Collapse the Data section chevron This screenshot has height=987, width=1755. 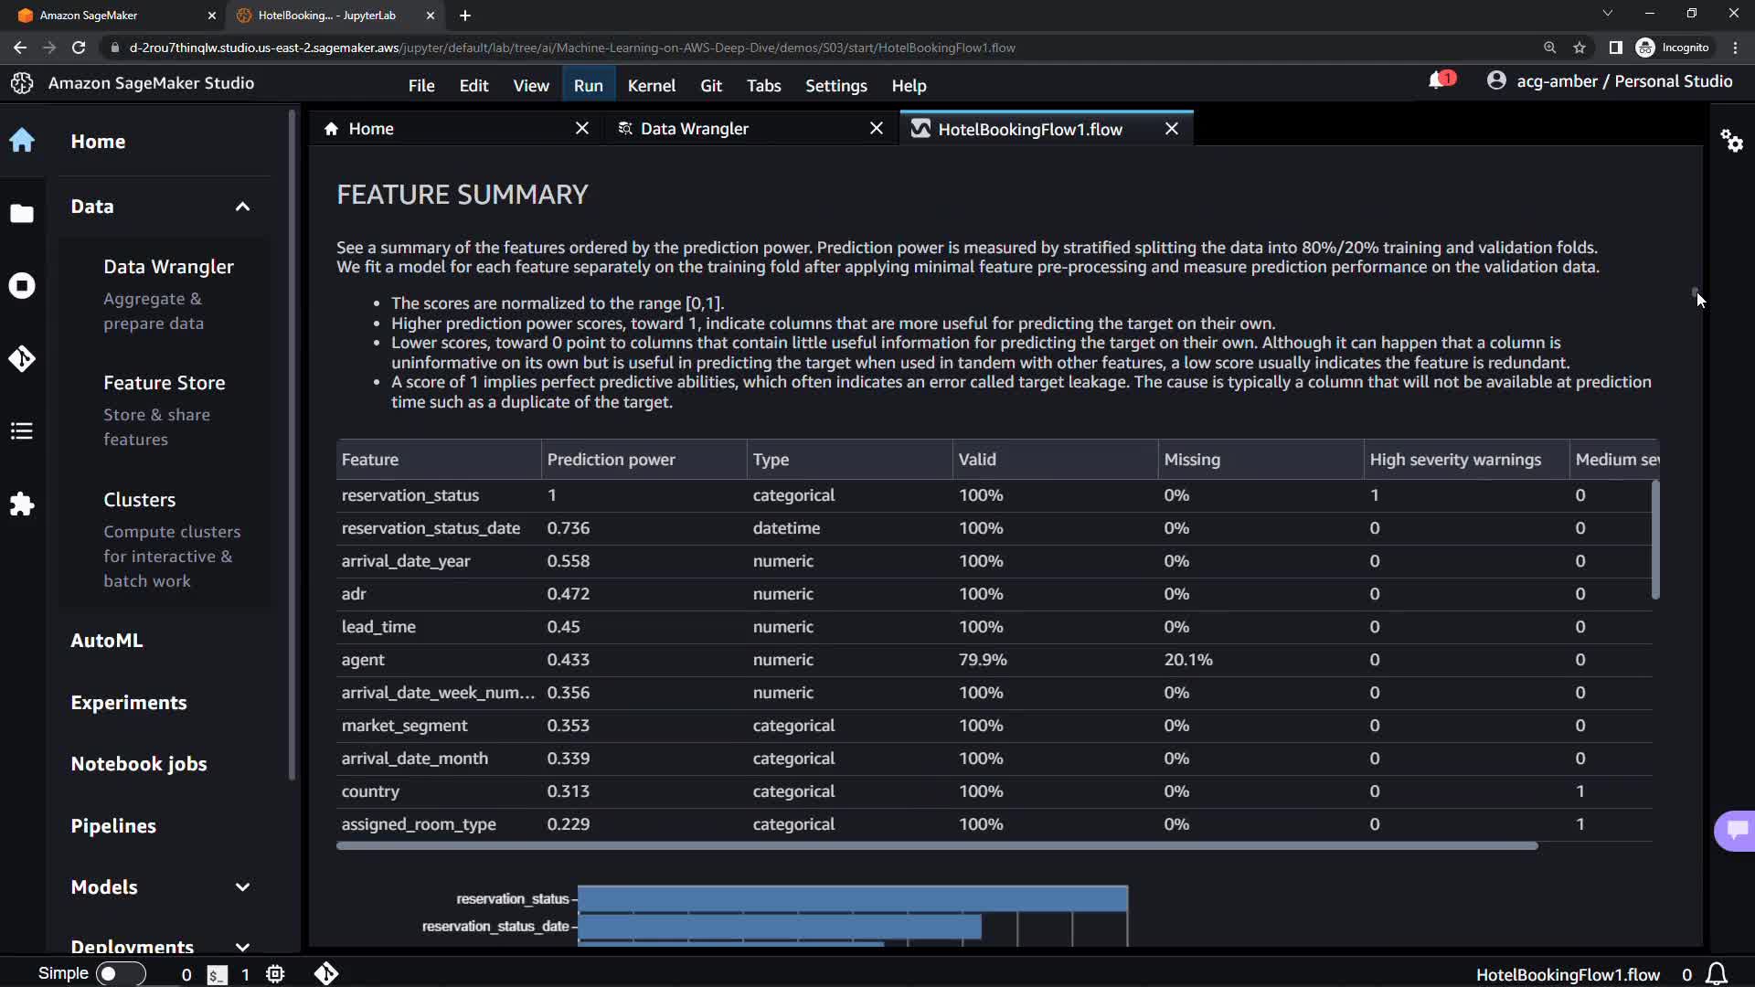[x=242, y=207]
